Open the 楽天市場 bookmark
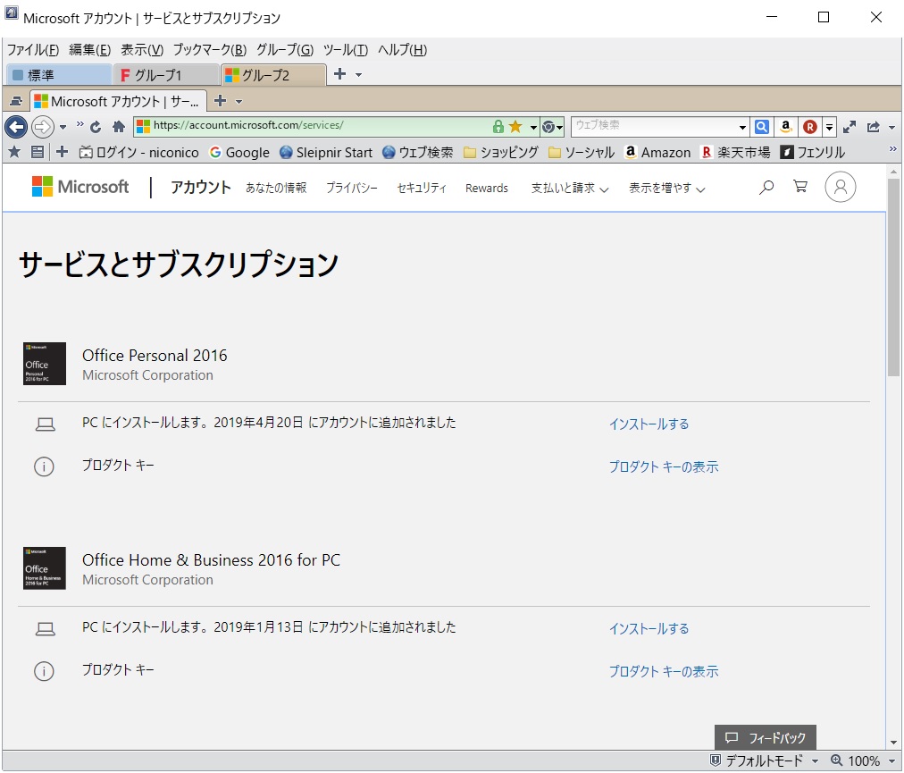904x773 pixels. point(735,152)
